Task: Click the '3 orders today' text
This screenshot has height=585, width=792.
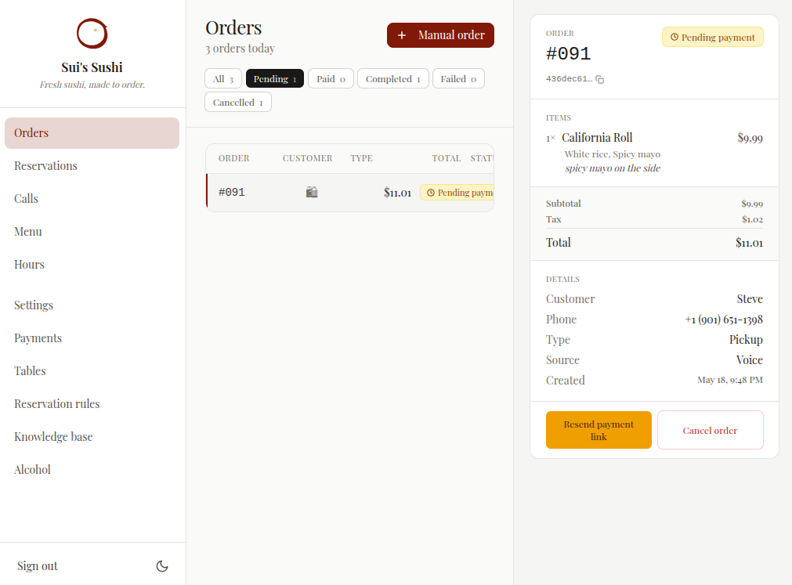Action: pos(240,49)
